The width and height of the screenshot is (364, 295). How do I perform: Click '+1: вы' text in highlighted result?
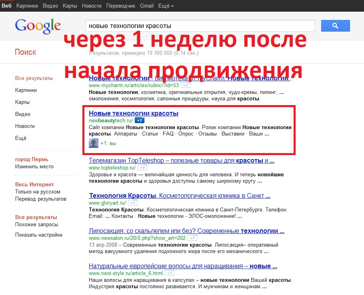[108, 144]
